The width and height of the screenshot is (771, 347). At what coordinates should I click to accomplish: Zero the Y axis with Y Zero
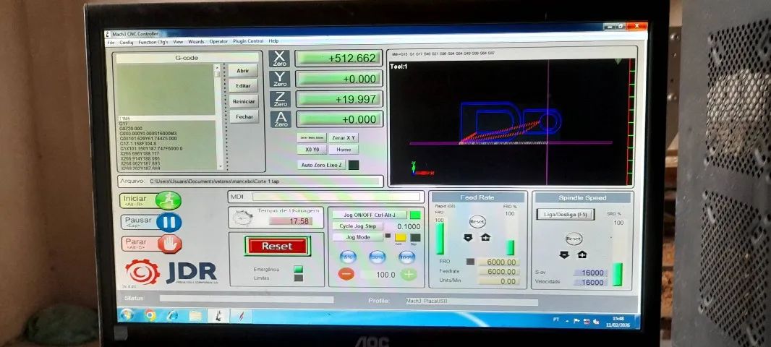coord(280,79)
